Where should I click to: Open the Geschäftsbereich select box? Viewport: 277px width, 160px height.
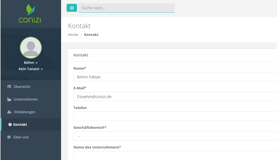click(175, 136)
